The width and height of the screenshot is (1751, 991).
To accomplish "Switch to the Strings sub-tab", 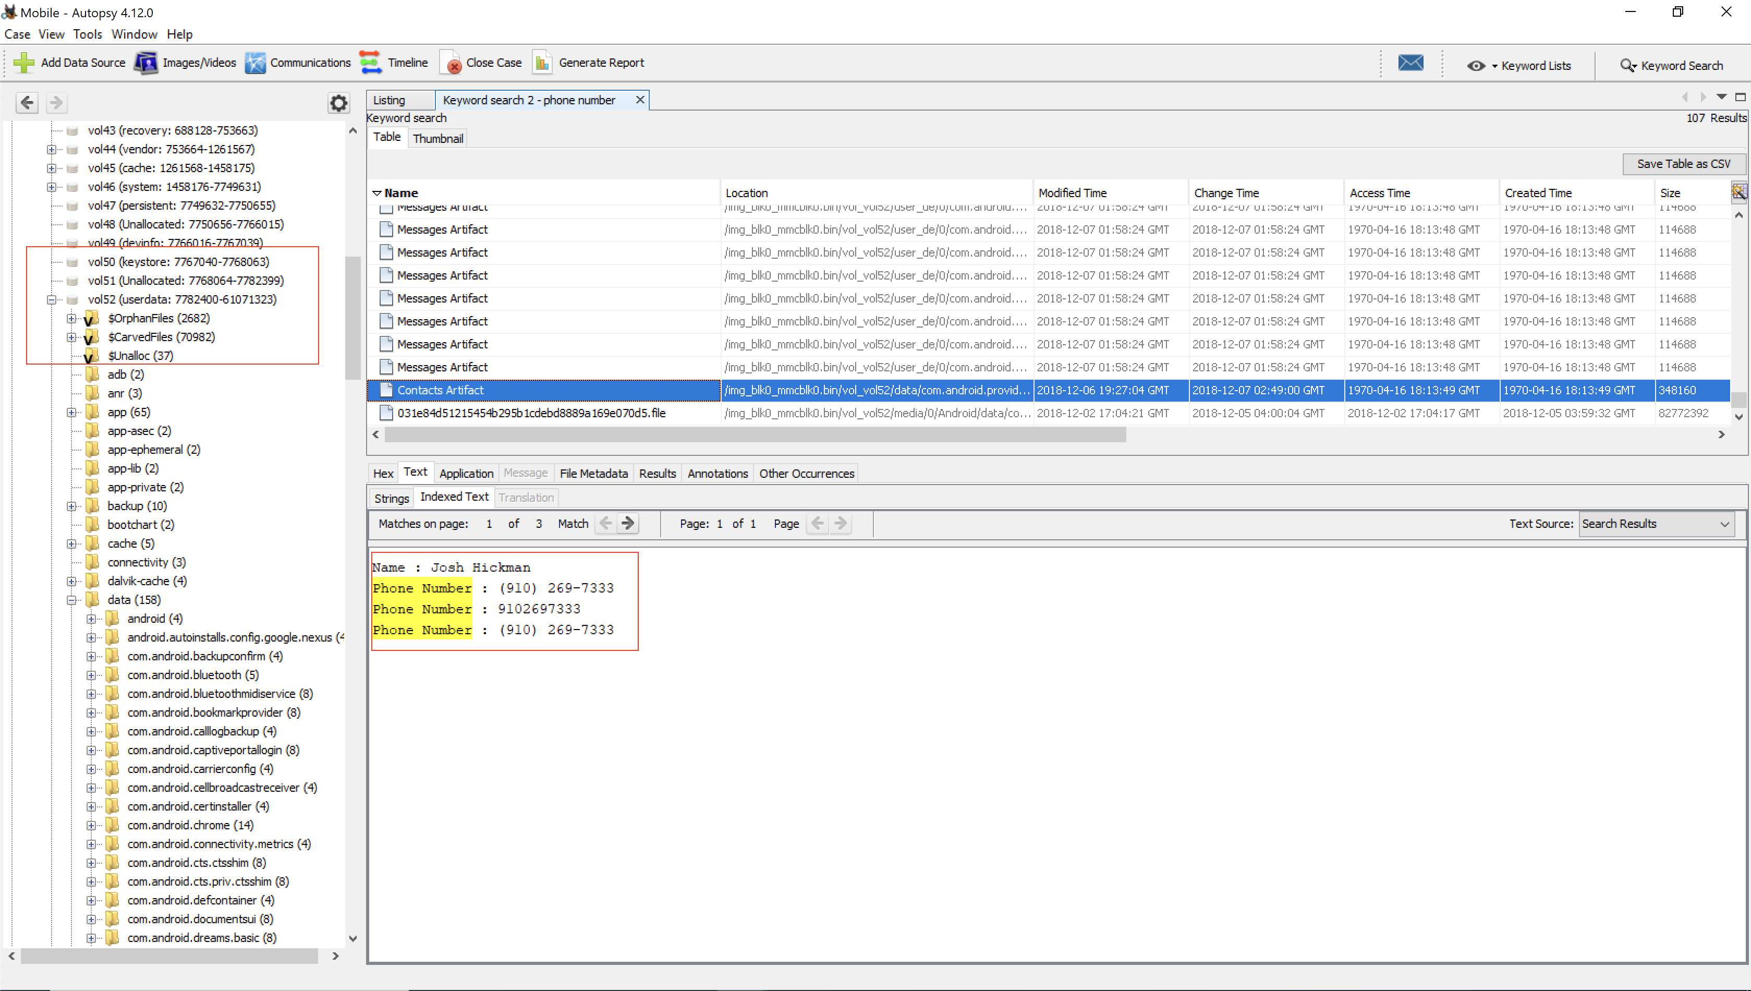I will [391, 498].
